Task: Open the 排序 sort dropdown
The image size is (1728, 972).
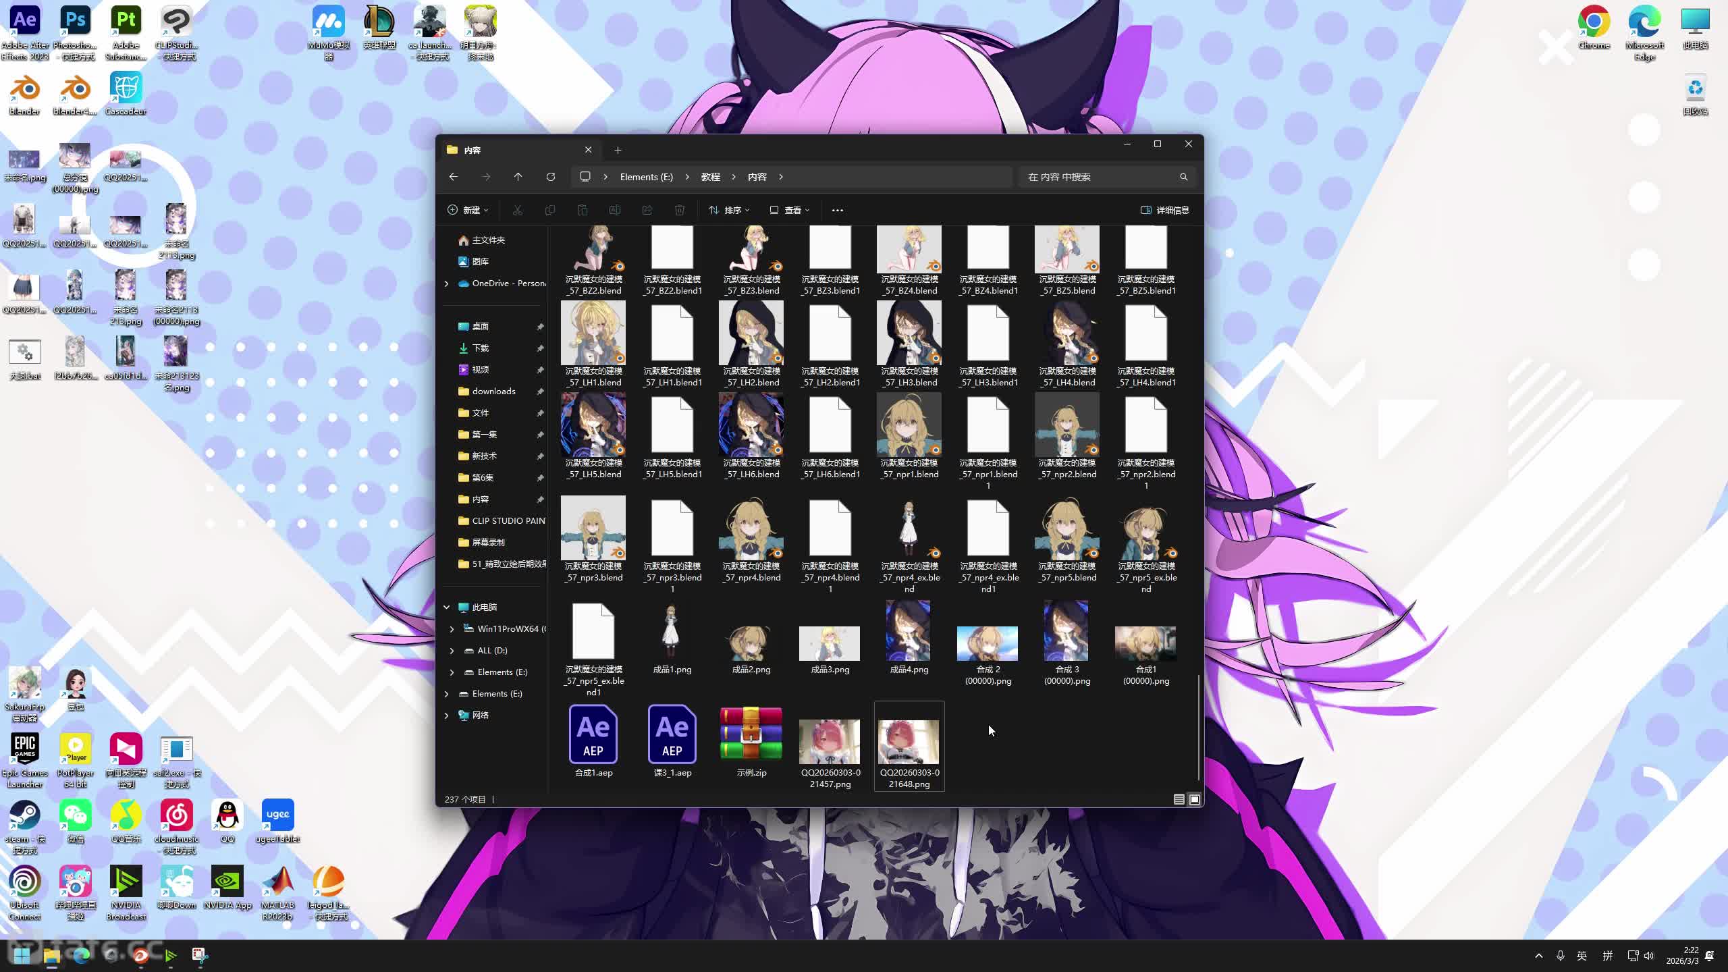Action: pyautogui.click(x=729, y=210)
